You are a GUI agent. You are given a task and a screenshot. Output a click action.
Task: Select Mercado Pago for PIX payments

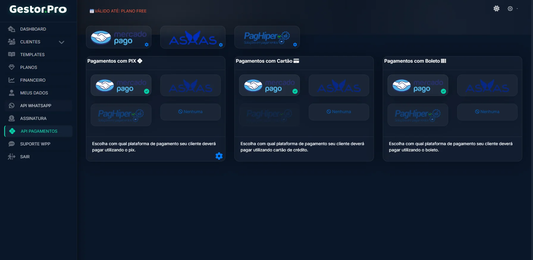[x=121, y=85]
